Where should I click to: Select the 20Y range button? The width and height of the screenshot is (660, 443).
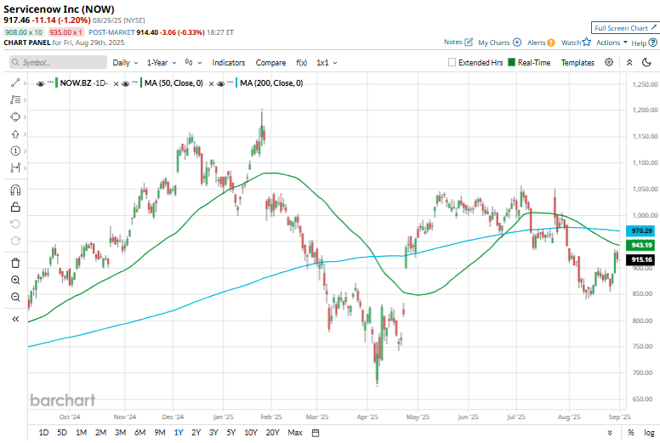click(272, 433)
